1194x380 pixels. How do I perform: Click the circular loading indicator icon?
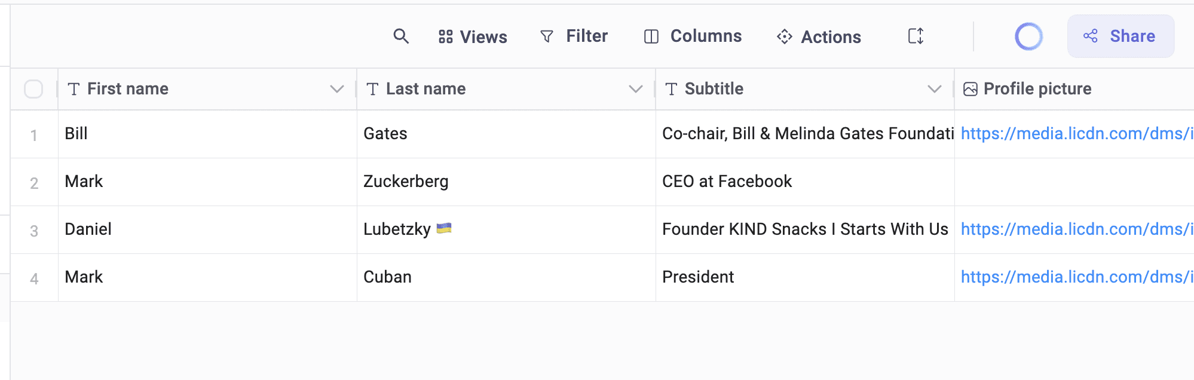coord(1028,36)
